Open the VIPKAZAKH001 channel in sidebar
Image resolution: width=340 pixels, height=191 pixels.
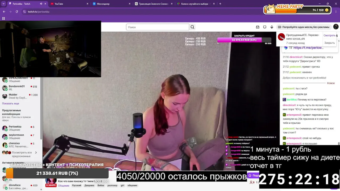tap(20, 79)
